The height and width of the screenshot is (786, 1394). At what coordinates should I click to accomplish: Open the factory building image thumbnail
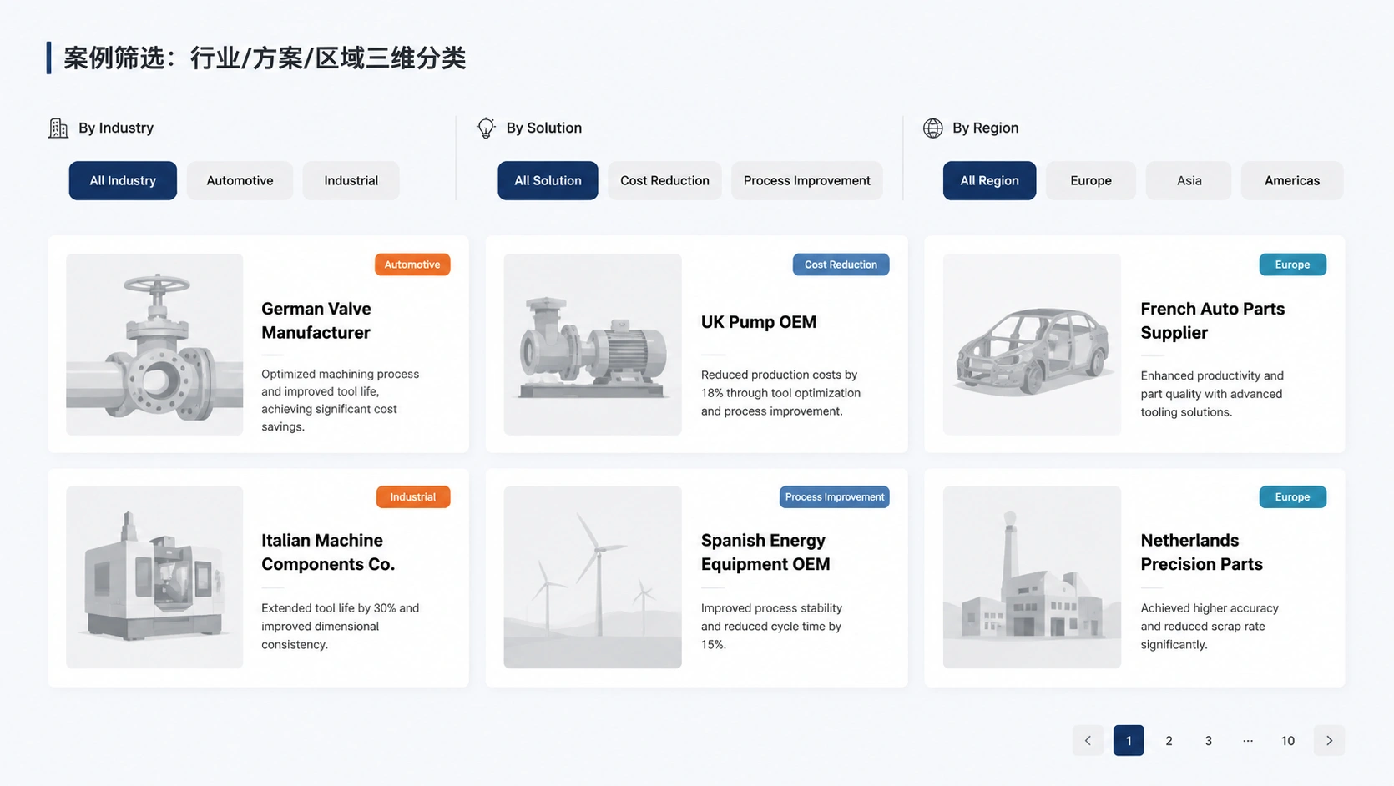click(1032, 577)
